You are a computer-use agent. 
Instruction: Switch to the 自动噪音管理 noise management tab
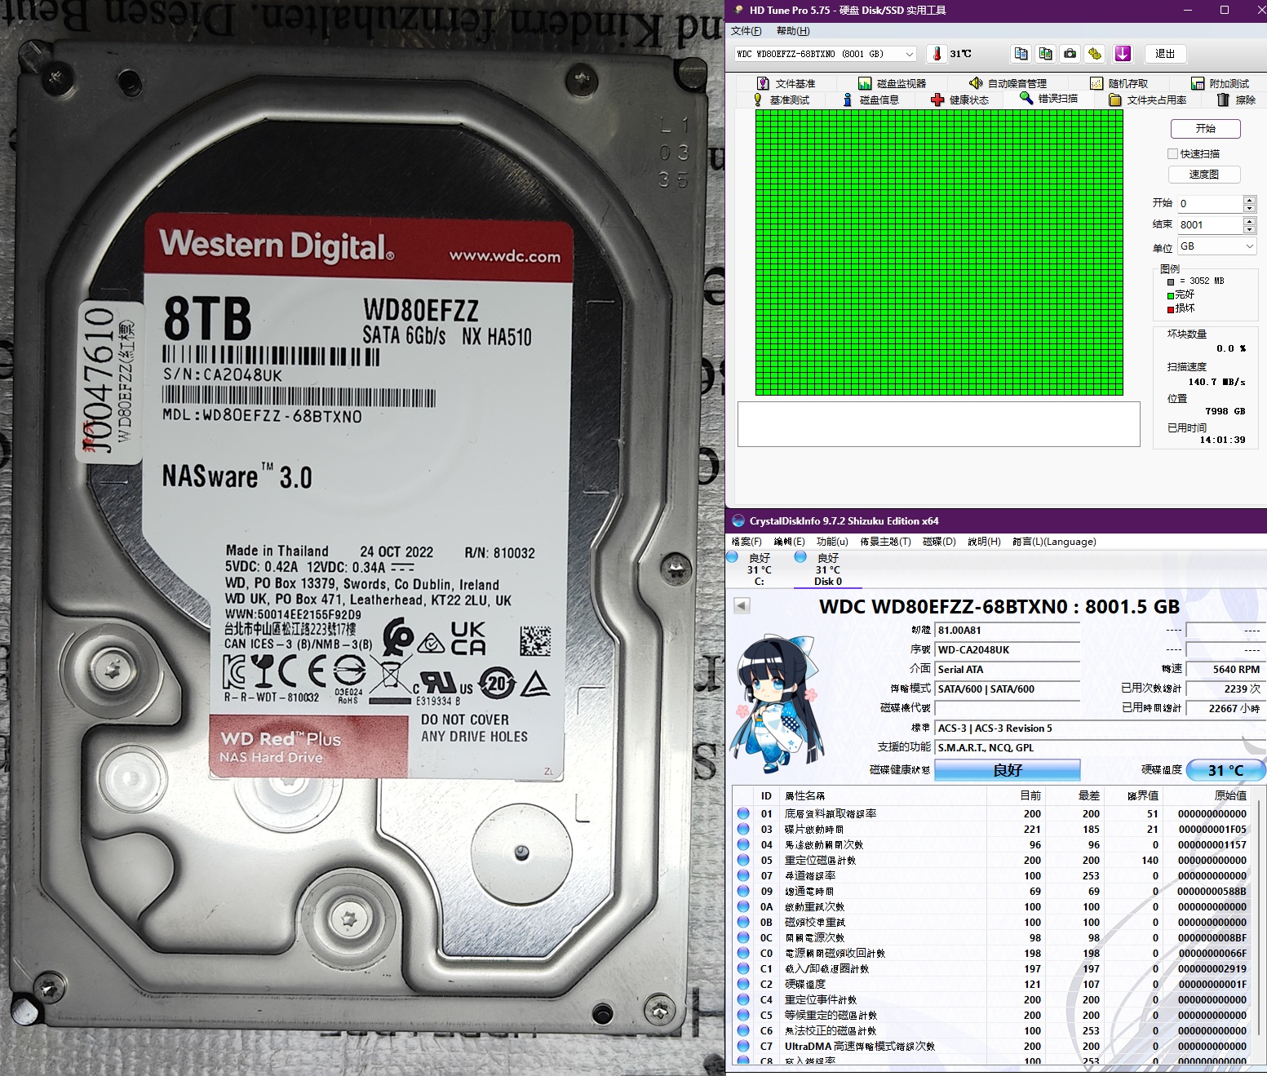coord(1008,83)
